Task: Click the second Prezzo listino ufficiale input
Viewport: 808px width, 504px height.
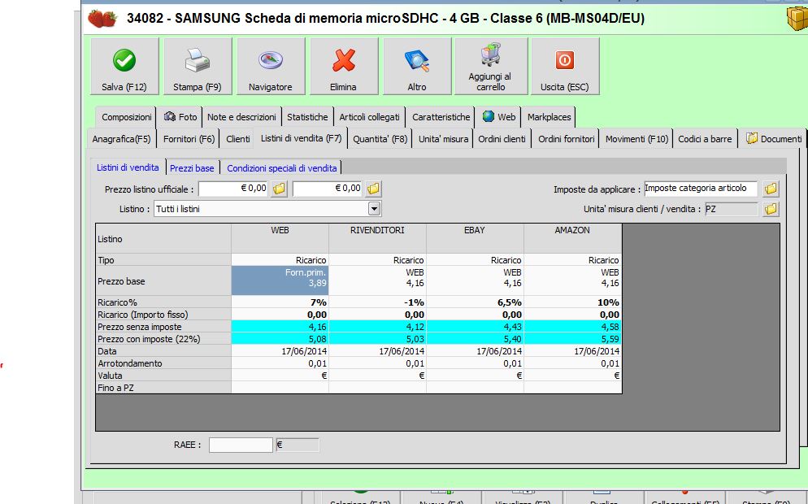Action: (328, 189)
